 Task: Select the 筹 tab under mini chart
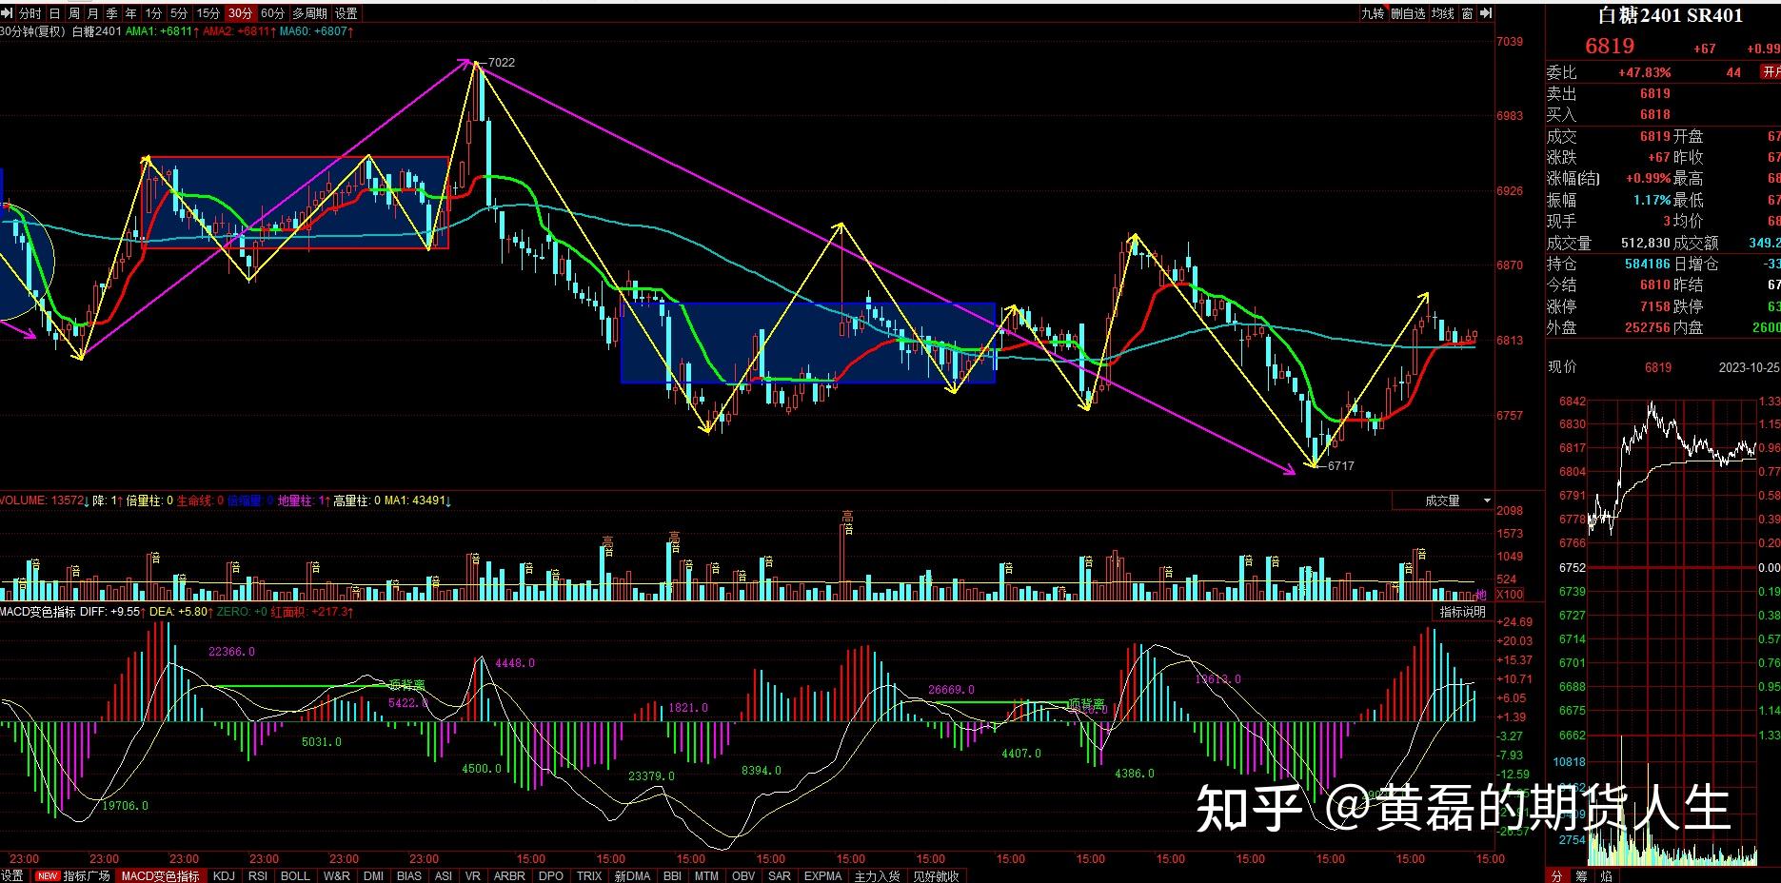(1581, 875)
